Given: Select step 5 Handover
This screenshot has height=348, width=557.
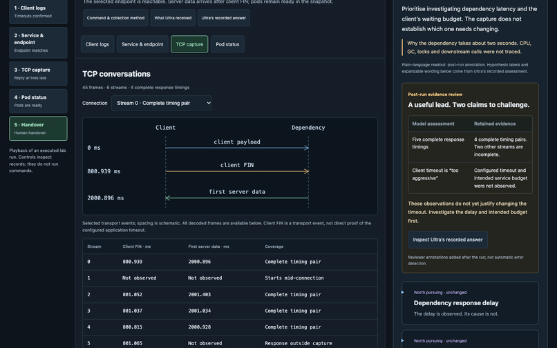Looking at the screenshot, I should click(x=38, y=128).
